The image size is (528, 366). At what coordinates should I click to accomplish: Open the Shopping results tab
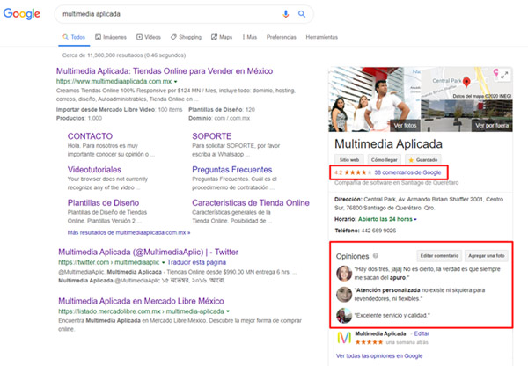187,38
